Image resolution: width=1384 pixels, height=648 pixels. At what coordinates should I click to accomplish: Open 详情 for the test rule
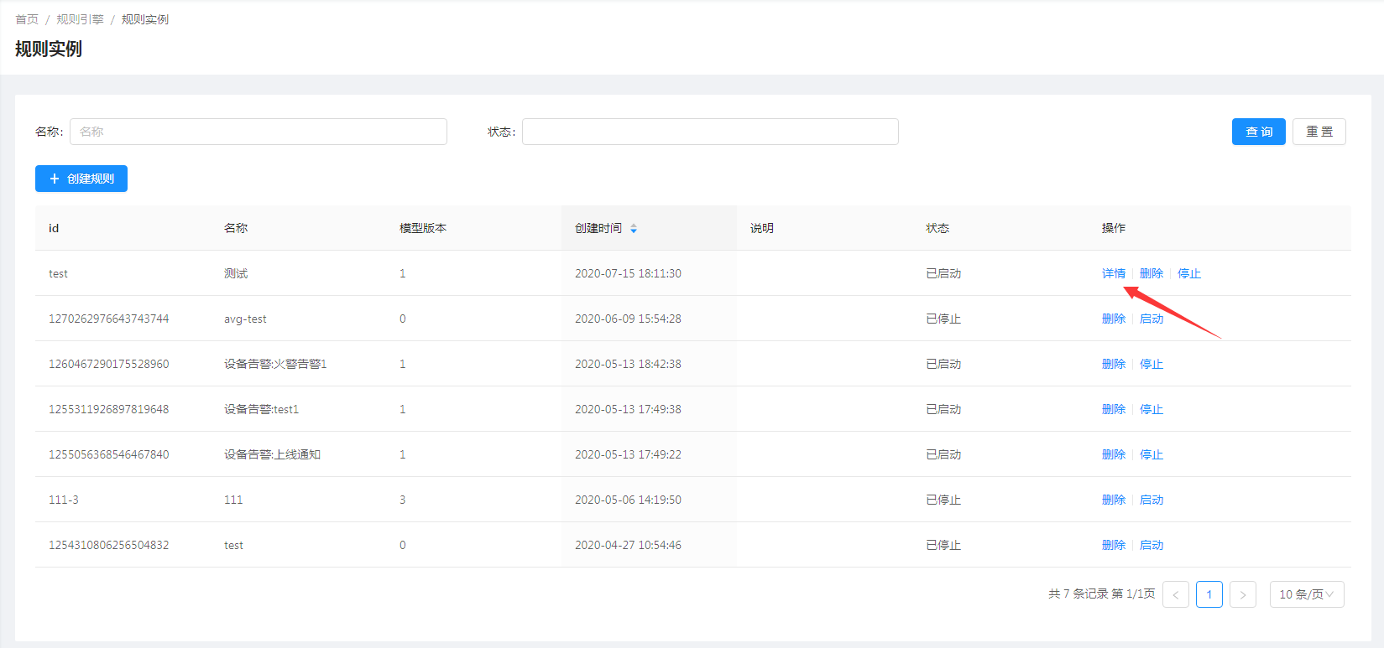coord(1113,273)
